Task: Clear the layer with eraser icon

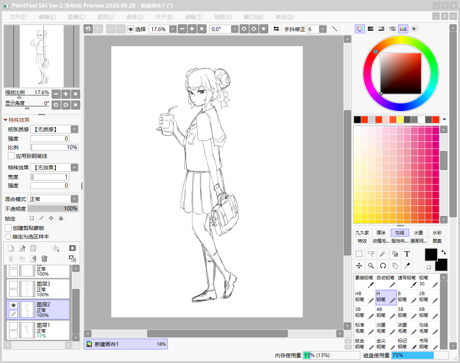Action: [33, 258]
